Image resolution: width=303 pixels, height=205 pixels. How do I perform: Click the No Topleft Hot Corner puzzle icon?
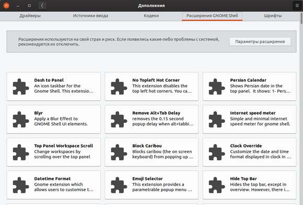(x=119, y=86)
